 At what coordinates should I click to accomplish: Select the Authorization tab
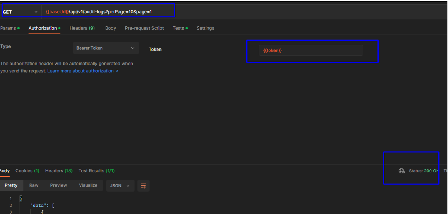pos(43,28)
